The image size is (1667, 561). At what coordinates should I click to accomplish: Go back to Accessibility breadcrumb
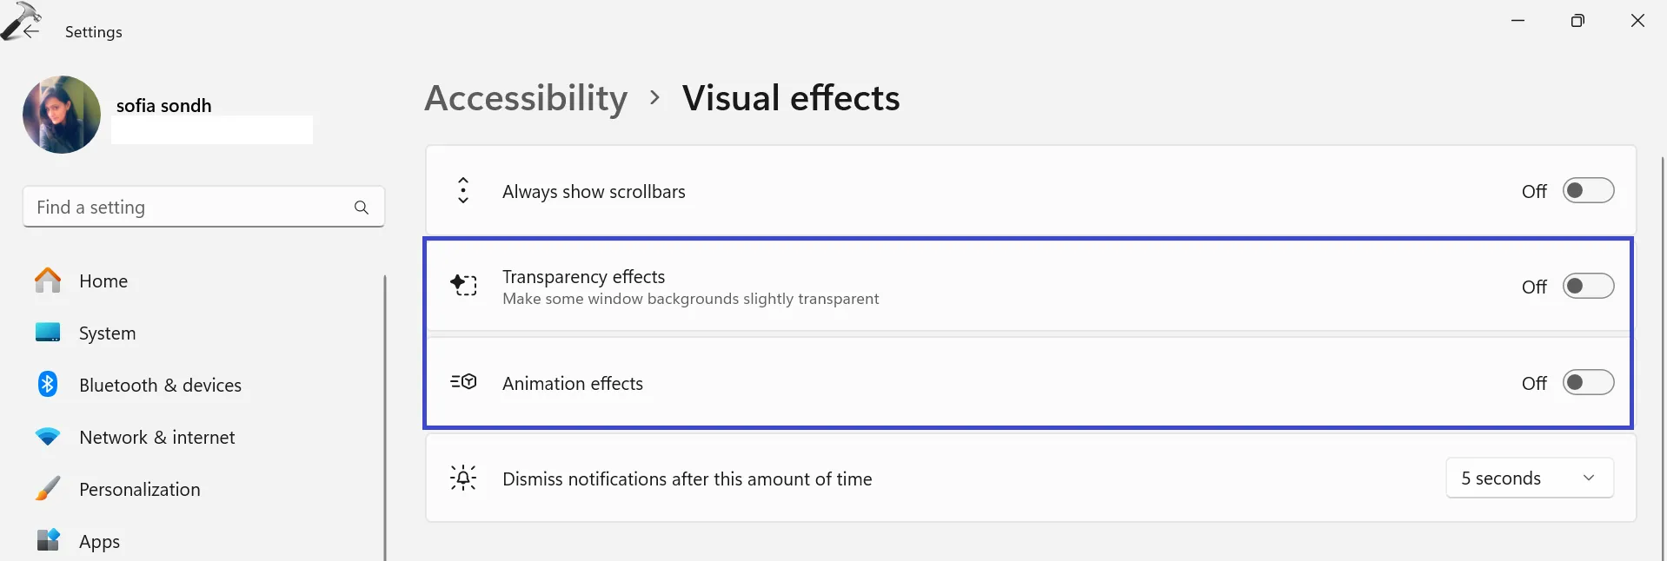point(526,98)
